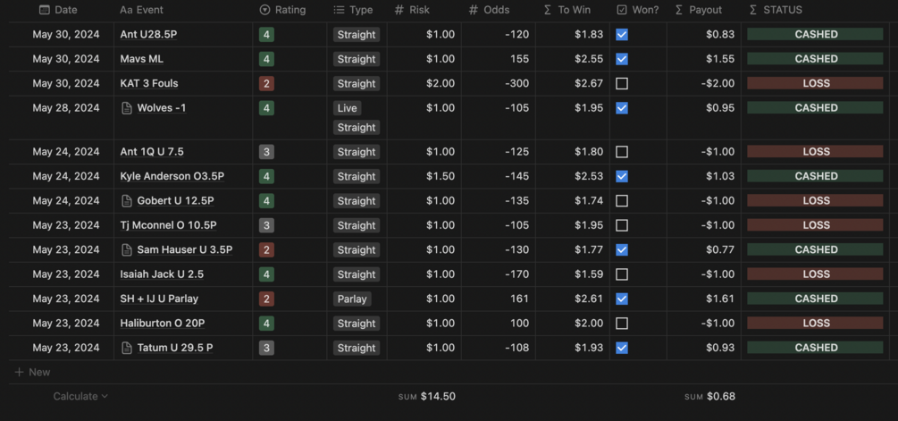The height and width of the screenshot is (421, 898).
Task: Check Won? box for Haliburton O 20P
Action: pos(622,324)
